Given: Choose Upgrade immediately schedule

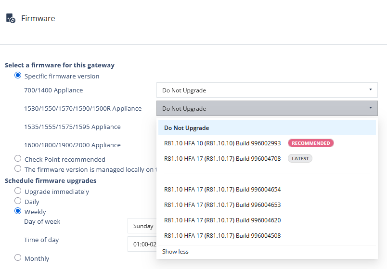Looking at the screenshot, I should click(x=18, y=191).
